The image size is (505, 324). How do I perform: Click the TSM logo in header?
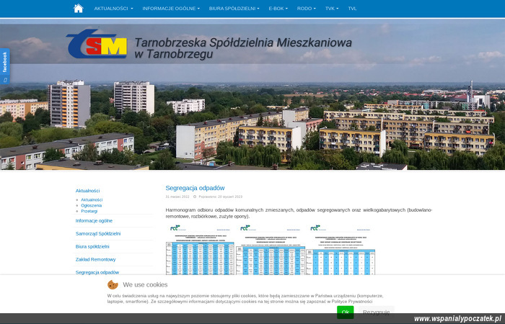97,45
